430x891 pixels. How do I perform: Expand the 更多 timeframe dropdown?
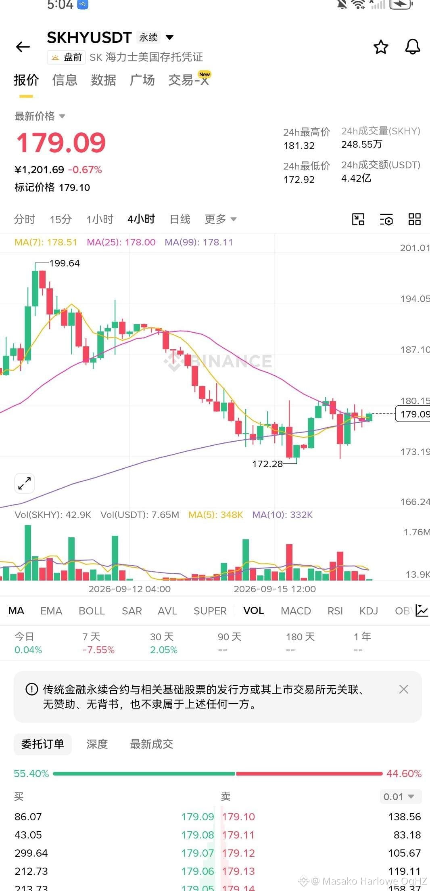coord(220,219)
